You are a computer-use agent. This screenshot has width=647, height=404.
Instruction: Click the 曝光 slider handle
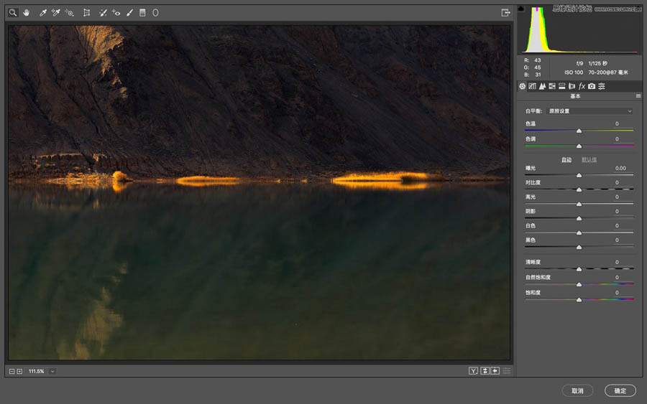pyautogui.click(x=579, y=175)
